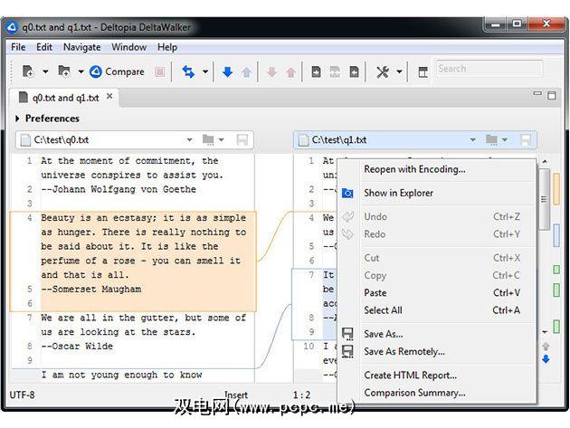Click the new file comparison icon
Image resolution: width=570 pixels, height=428 pixels.
28,71
